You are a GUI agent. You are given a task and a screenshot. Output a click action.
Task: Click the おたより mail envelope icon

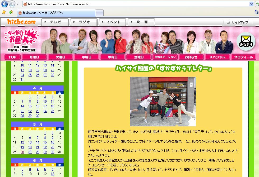coord(246,41)
